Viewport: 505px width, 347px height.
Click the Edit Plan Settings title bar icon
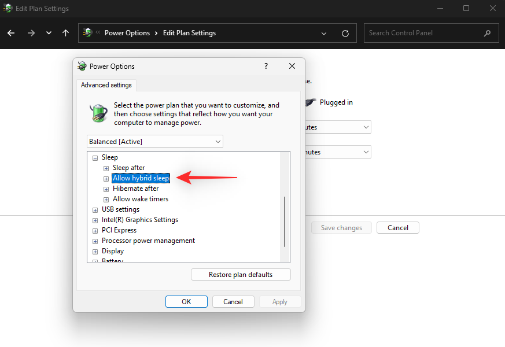[x=8, y=8]
